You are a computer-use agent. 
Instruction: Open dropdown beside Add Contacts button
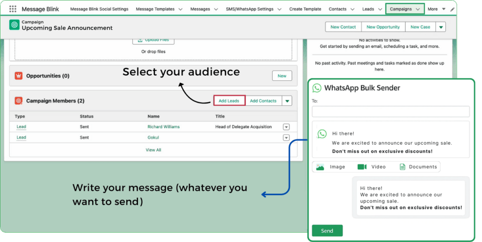(x=287, y=101)
